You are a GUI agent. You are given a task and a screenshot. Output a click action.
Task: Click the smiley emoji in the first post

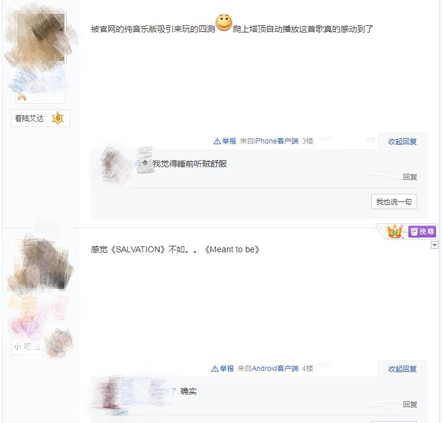point(224,22)
